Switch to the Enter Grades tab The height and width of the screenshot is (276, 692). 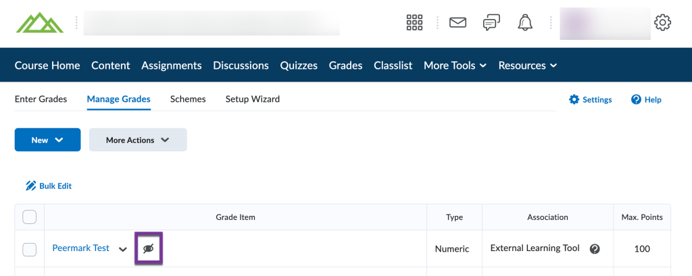pos(41,99)
